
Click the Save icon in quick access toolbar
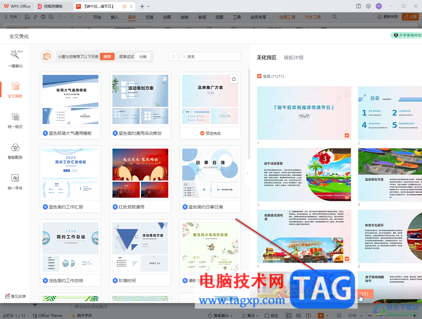[x=27, y=17]
